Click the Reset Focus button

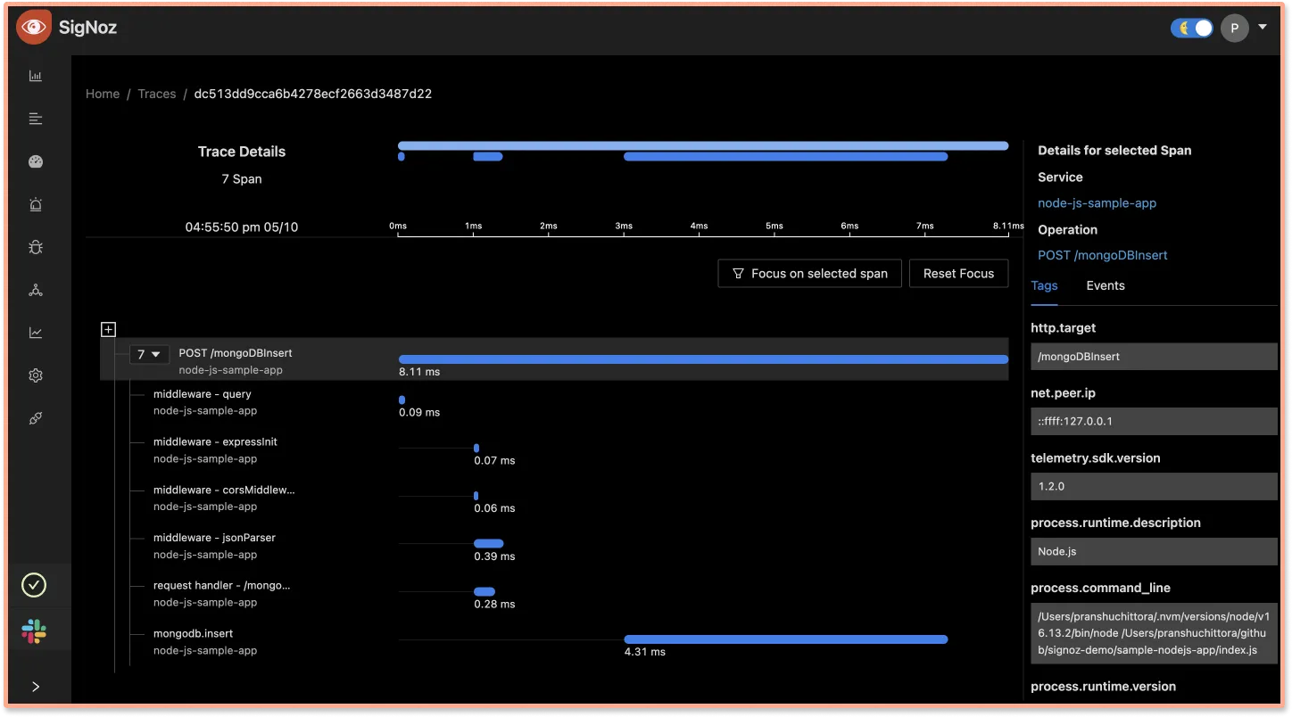pyautogui.click(x=958, y=274)
